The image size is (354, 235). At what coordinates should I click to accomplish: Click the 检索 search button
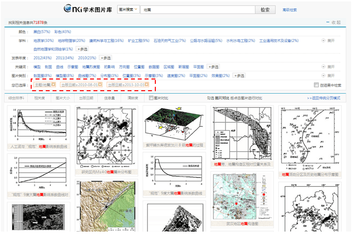265,10
